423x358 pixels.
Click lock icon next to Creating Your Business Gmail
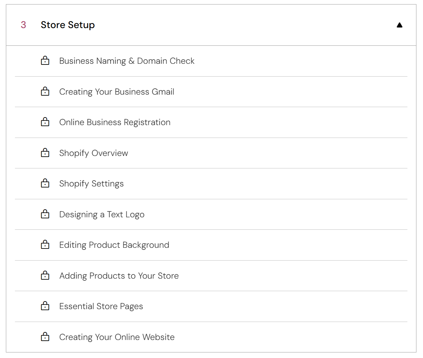pos(45,91)
